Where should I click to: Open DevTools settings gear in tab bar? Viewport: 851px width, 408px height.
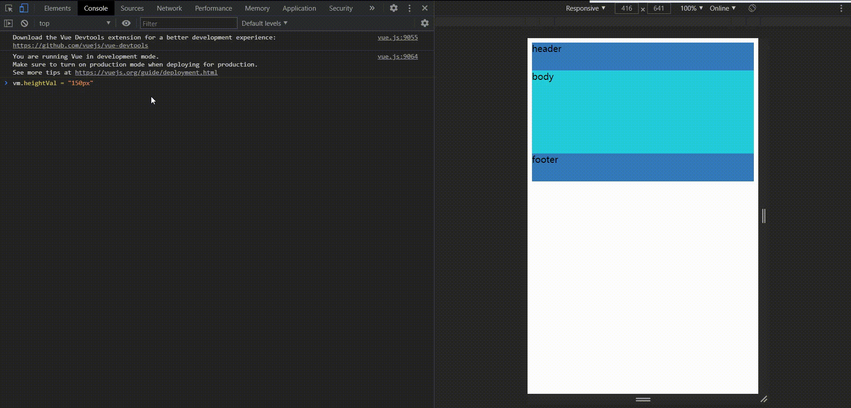pyautogui.click(x=394, y=8)
